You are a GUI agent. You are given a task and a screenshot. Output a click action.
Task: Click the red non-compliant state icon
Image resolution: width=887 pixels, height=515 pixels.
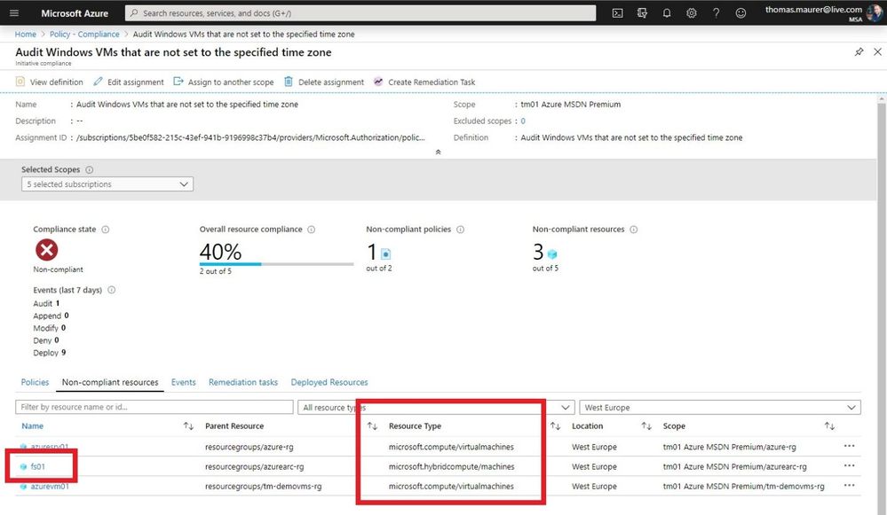click(46, 250)
